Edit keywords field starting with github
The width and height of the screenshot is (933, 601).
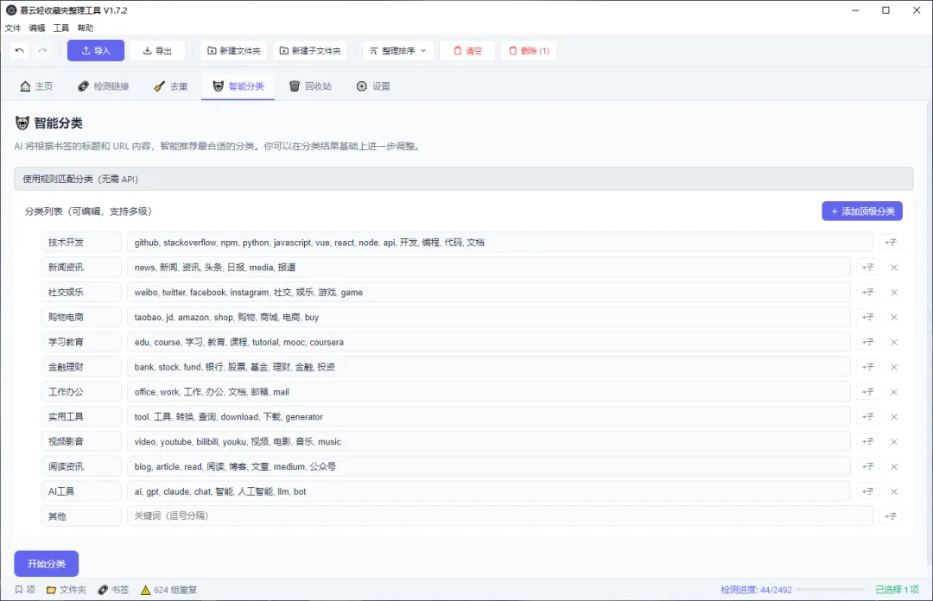500,242
